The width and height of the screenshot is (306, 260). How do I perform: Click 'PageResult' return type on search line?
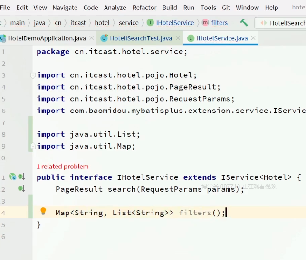[x=79, y=189]
